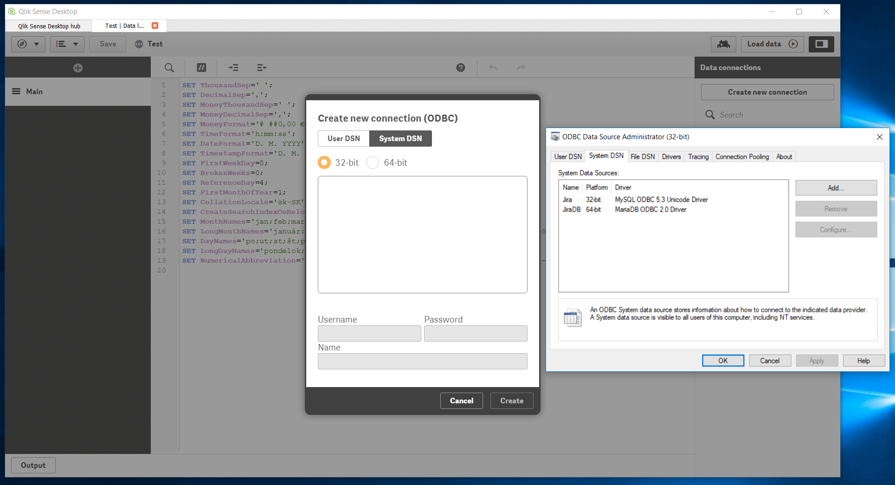The height and width of the screenshot is (485, 895).
Task: Select the Test Data load editor tab
Action: 124,26
